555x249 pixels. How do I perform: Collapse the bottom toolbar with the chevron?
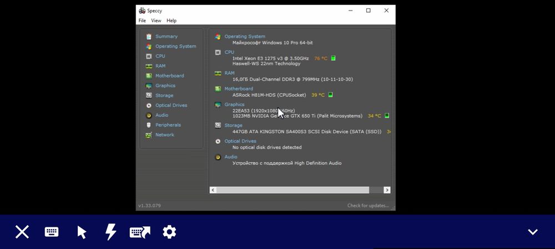coord(533,232)
